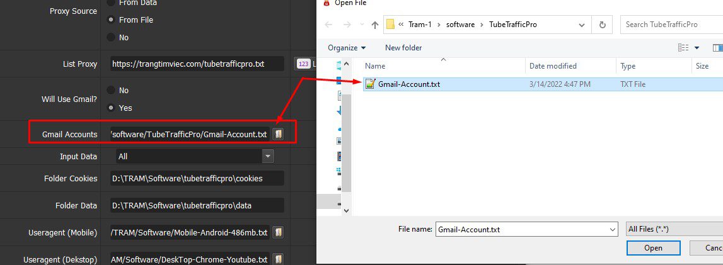Click the 3/14/2022 4:47 PM date cell
723x265 pixels.
tap(560, 84)
